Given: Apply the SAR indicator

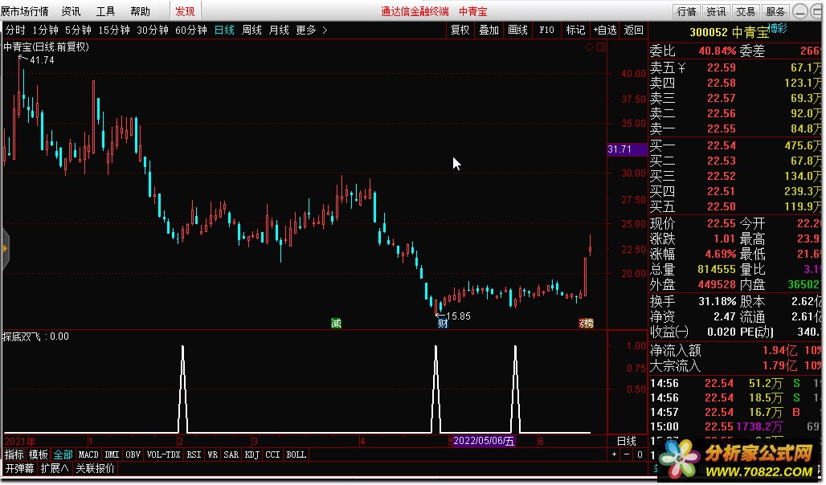Looking at the screenshot, I should click(231, 454).
